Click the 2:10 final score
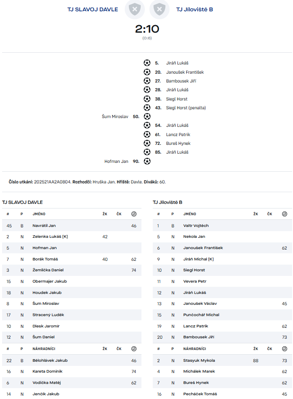This screenshot has height=399, width=293. pyautogui.click(x=147, y=28)
